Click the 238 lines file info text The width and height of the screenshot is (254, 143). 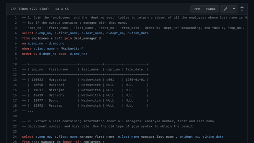(x=29, y=9)
